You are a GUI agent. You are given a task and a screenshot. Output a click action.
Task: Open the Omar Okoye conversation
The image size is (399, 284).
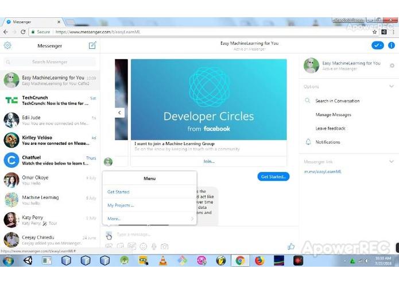[x=50, y=180]
